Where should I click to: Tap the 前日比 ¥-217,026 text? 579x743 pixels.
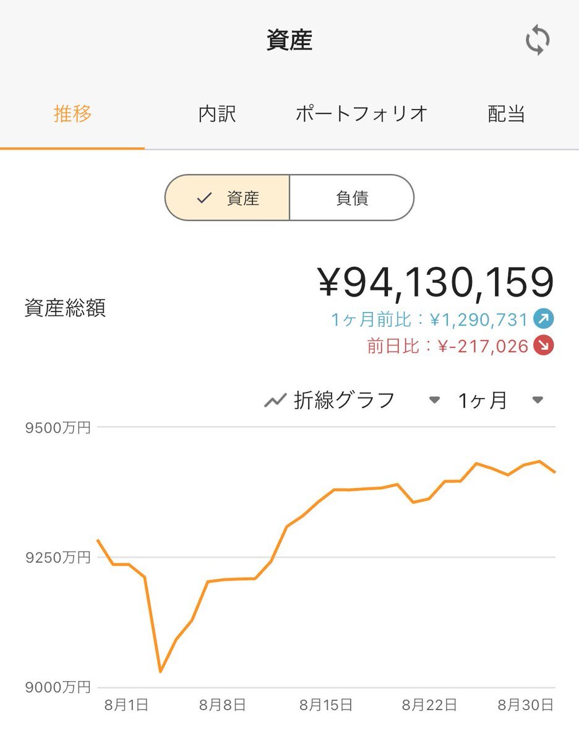tap(448, 345)
